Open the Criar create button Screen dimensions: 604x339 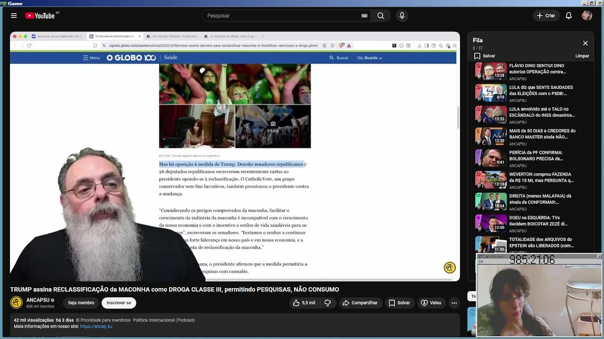[x=546, y=16]
